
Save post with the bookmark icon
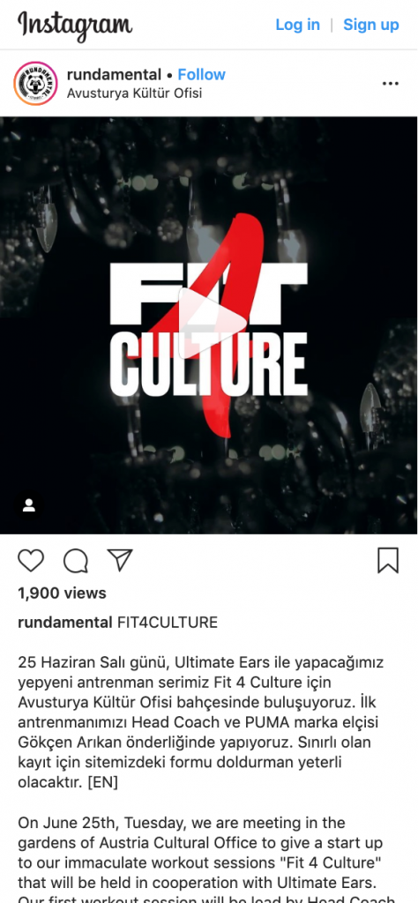[x=388, y=560]
